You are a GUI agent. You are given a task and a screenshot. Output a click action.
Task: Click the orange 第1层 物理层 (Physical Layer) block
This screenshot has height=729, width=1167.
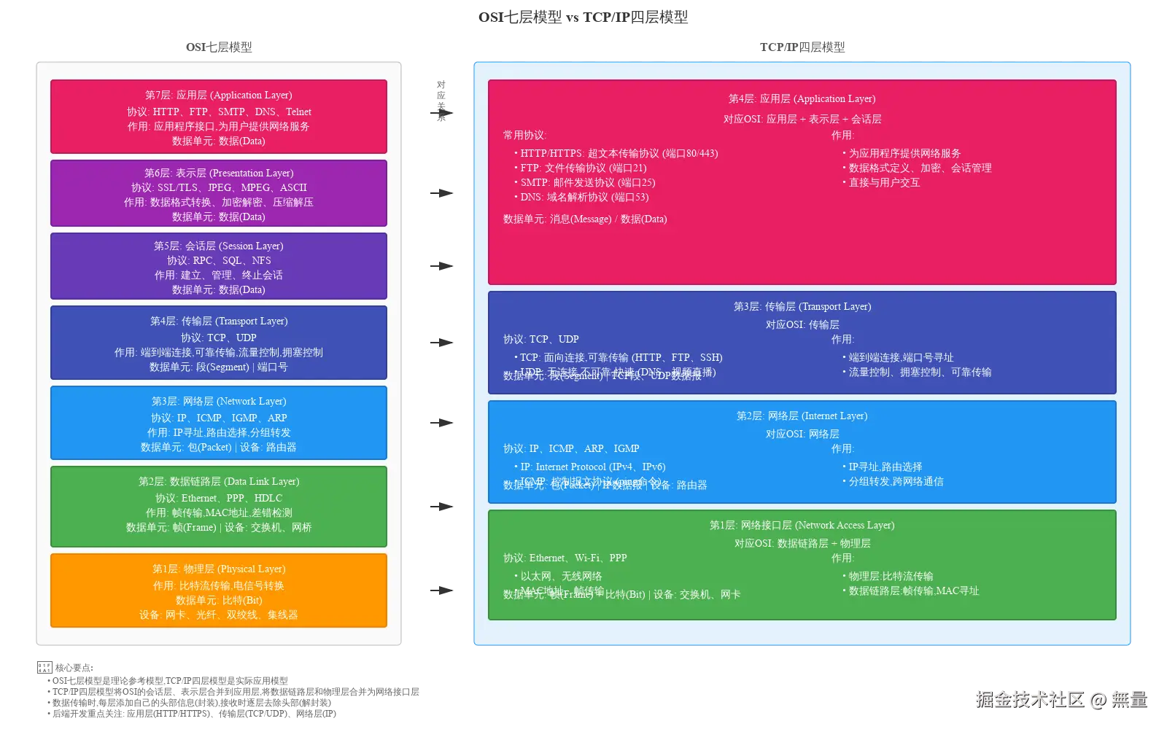(218, 590)
